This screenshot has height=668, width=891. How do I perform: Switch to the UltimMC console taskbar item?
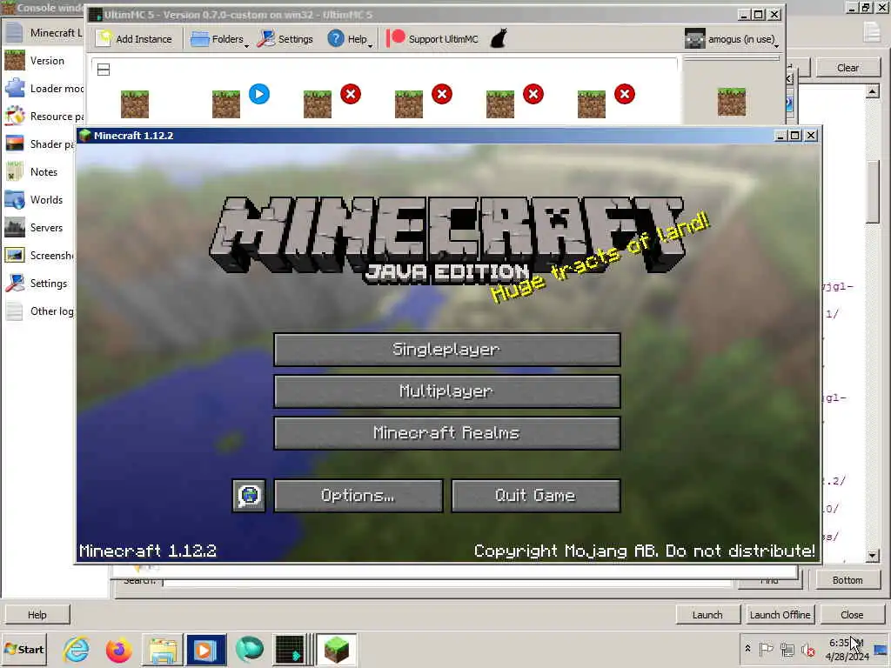(x=292, y=650)
